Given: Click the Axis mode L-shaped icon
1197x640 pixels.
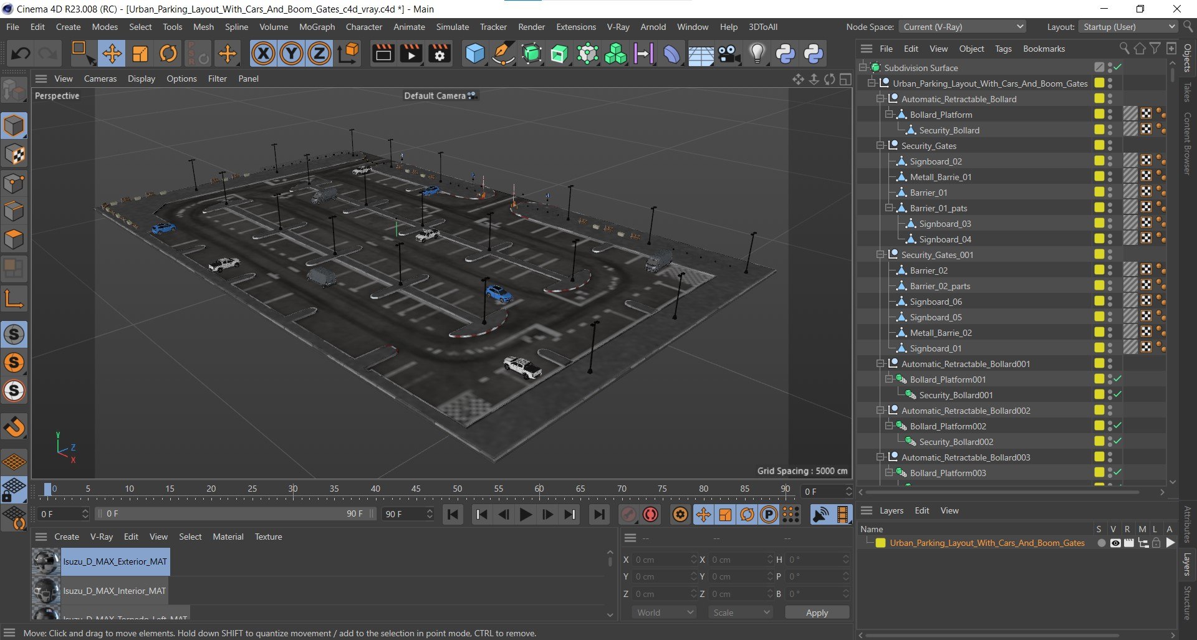Looking at the screenshot, I should tap(14, 299).
